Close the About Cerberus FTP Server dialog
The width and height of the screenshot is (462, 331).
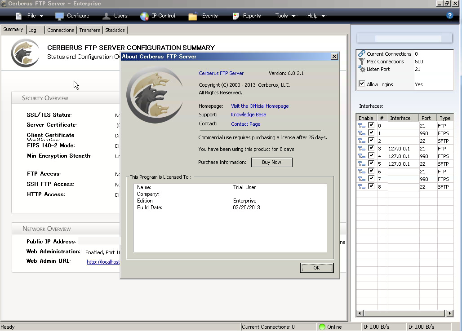click(x=334, y=57)
